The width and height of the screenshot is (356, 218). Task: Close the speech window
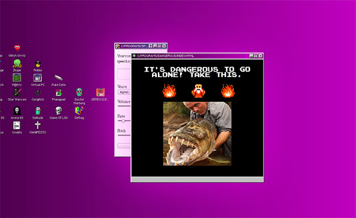pos(164,46)
